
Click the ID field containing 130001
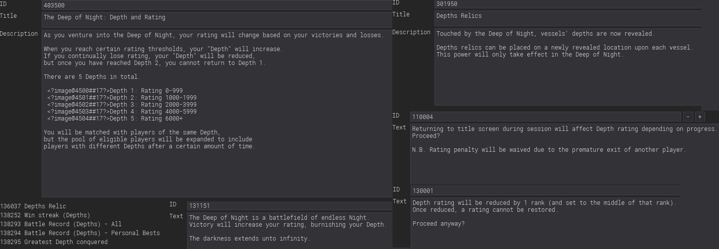click(544, 190)
